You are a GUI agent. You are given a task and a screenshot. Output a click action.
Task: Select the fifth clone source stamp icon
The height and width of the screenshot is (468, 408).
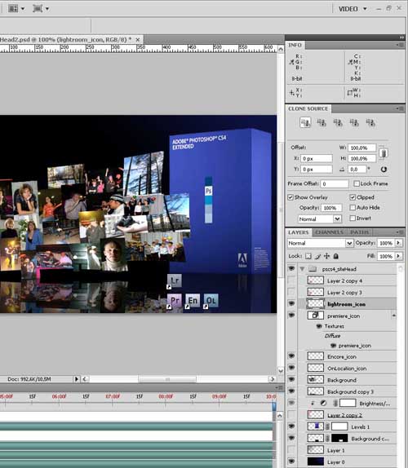(x=370, y=122)
